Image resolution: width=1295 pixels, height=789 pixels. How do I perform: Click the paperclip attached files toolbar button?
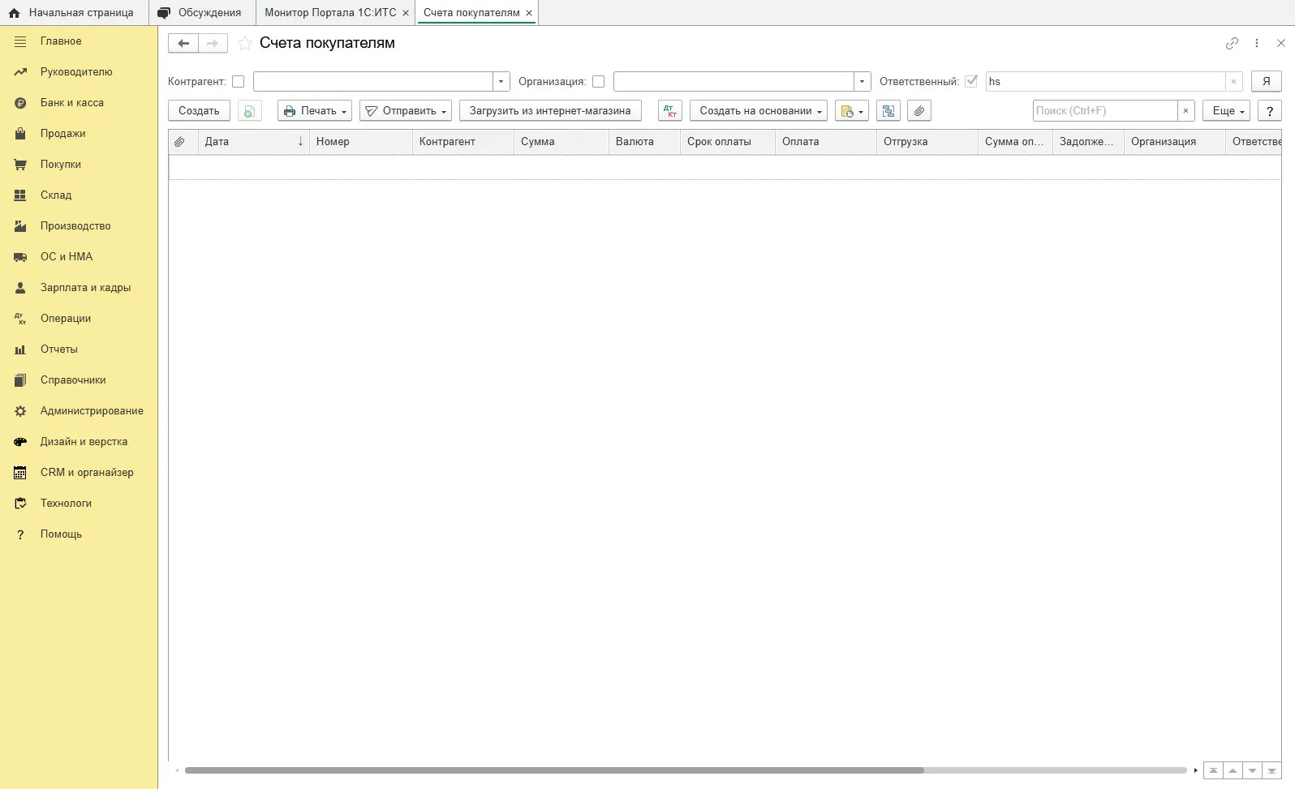click(x=919, y=111)
